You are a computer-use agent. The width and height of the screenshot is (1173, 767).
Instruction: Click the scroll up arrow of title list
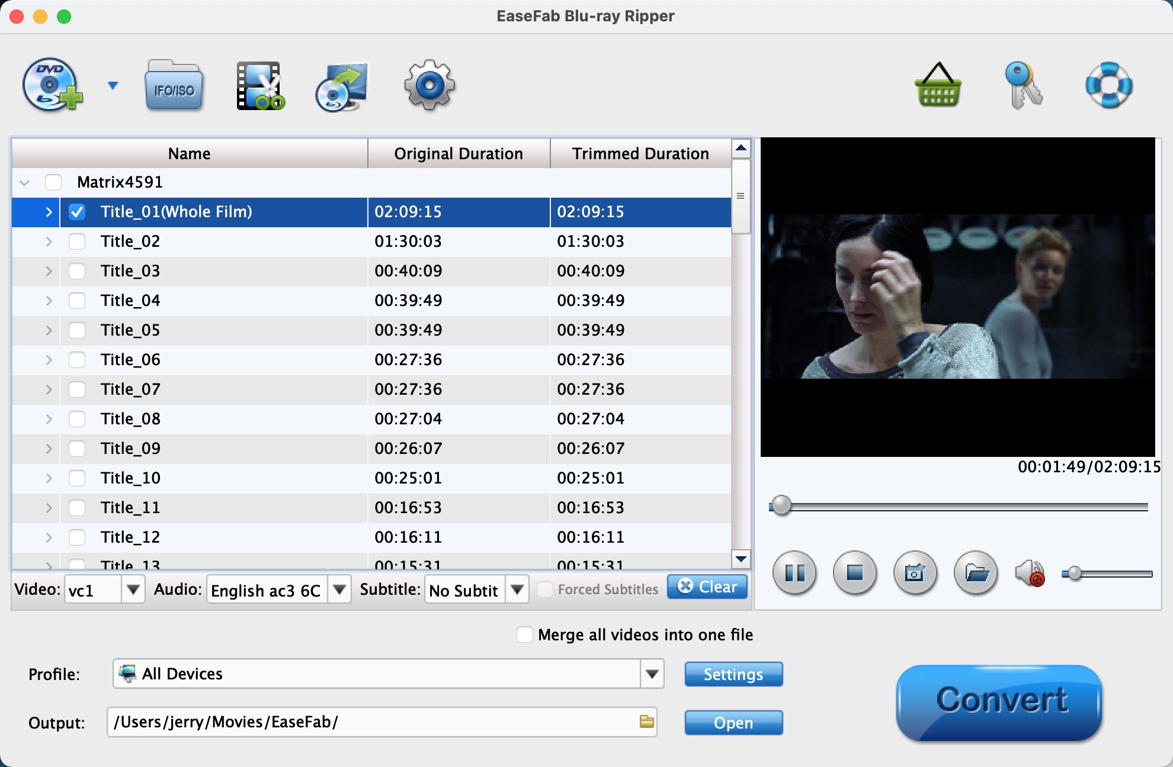tap(741, 148)
